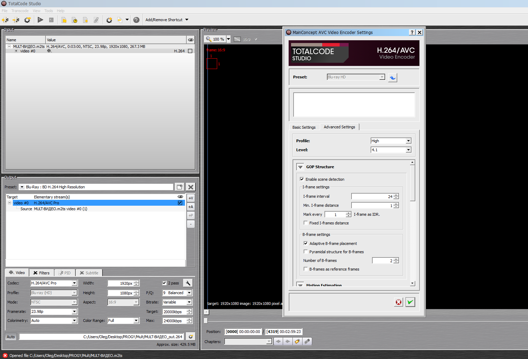Image resolution: width=528 pixels, height=359 pixels.
Task: Enable B-frames as reference frames checkbox
Action: [x=306, y=269]
